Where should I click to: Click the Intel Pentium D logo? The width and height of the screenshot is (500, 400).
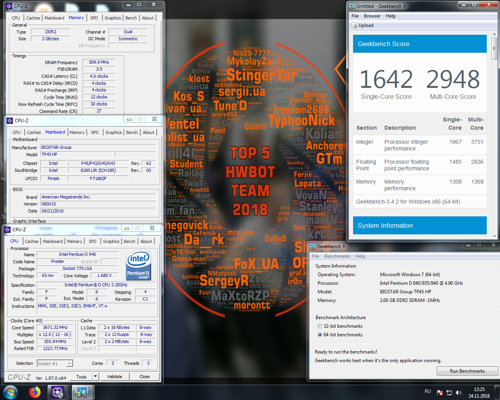[x=139, y=266]
